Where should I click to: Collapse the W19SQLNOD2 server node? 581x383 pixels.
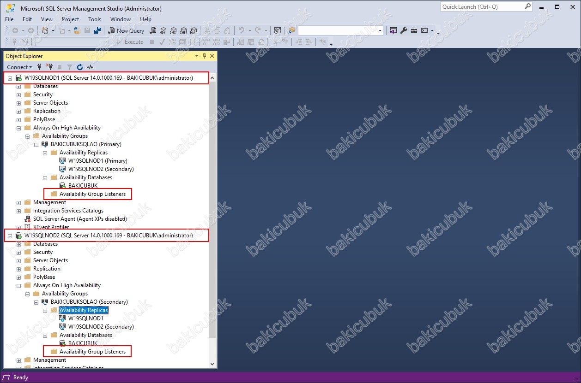(x=10, y=236)
